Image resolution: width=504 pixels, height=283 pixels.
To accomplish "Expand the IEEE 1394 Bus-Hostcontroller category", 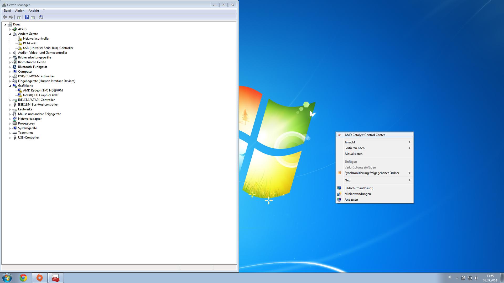I will (x=10, y=105).
